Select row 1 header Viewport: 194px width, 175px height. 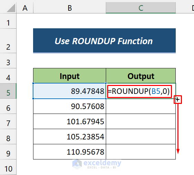point(8,21)
